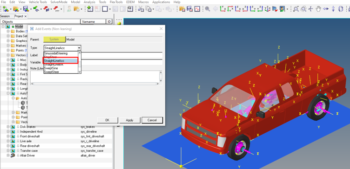Click the Apply button

tap(129, 120)
